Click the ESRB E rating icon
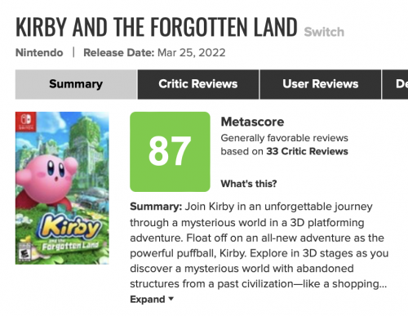The height and width of the screenshot is (316, 408). click(x=24, y=252)
